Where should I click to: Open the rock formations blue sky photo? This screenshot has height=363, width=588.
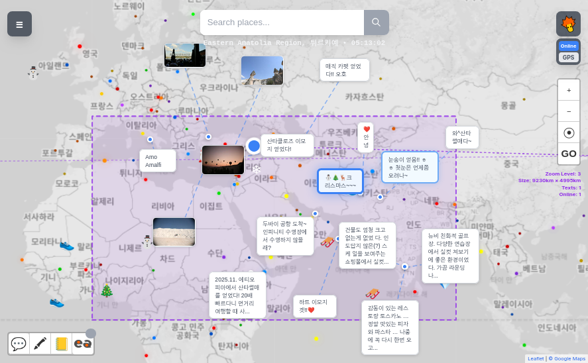262,70
